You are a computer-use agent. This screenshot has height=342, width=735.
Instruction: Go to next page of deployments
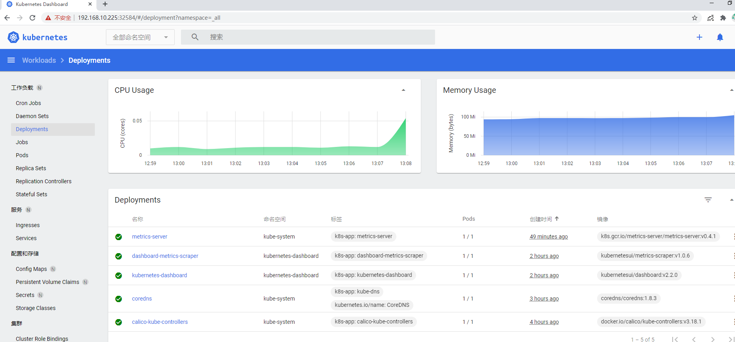point(713,339)
